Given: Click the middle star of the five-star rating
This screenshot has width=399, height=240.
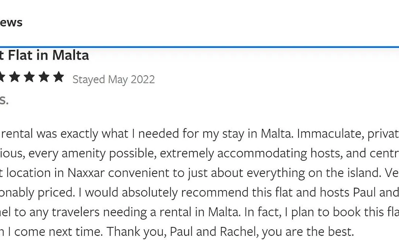Looking at the screenshot, I should (x=29, y=77).
